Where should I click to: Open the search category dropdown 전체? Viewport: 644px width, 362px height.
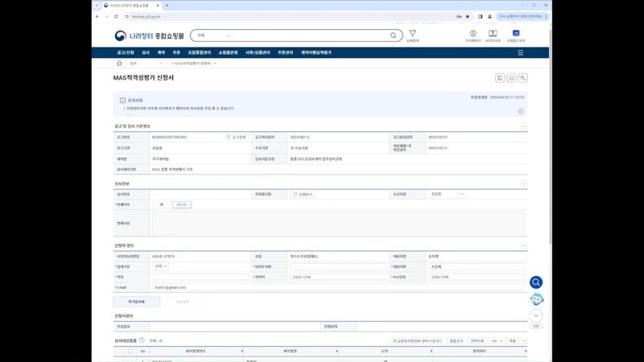click(213, 35)
